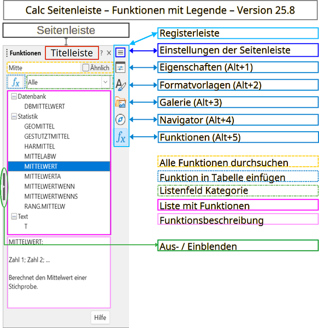Image resolution: width=319 pixels, height=328 pixels.
Task: Open the Formatvorlagen deck icon
Action: coord(121,85)
